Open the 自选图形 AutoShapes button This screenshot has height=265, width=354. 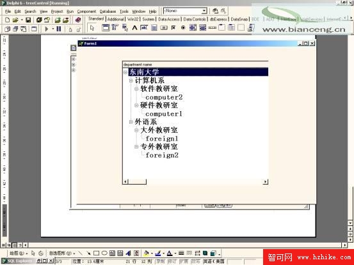(x=62, y=254)
